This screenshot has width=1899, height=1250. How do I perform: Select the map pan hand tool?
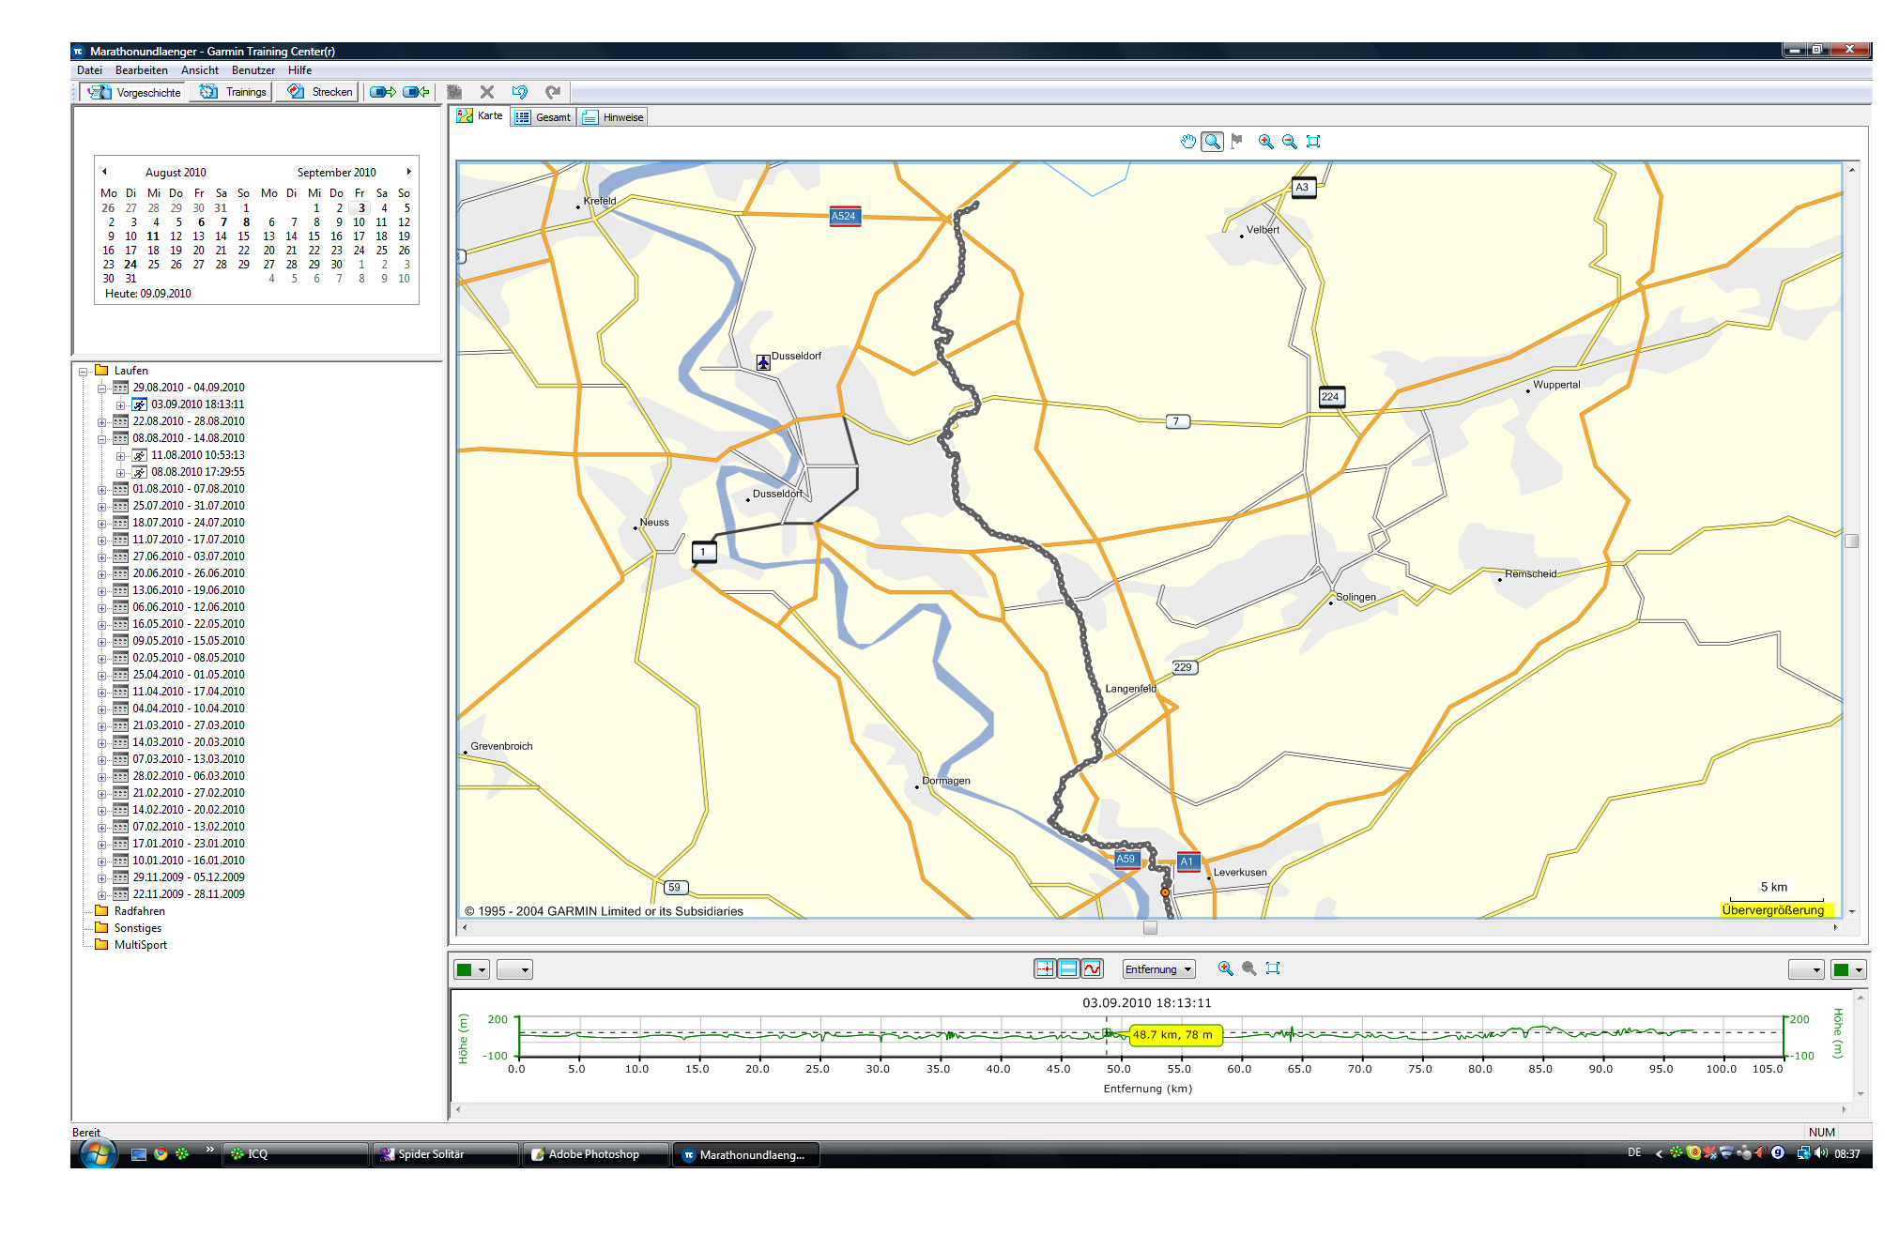(1188, 142)
